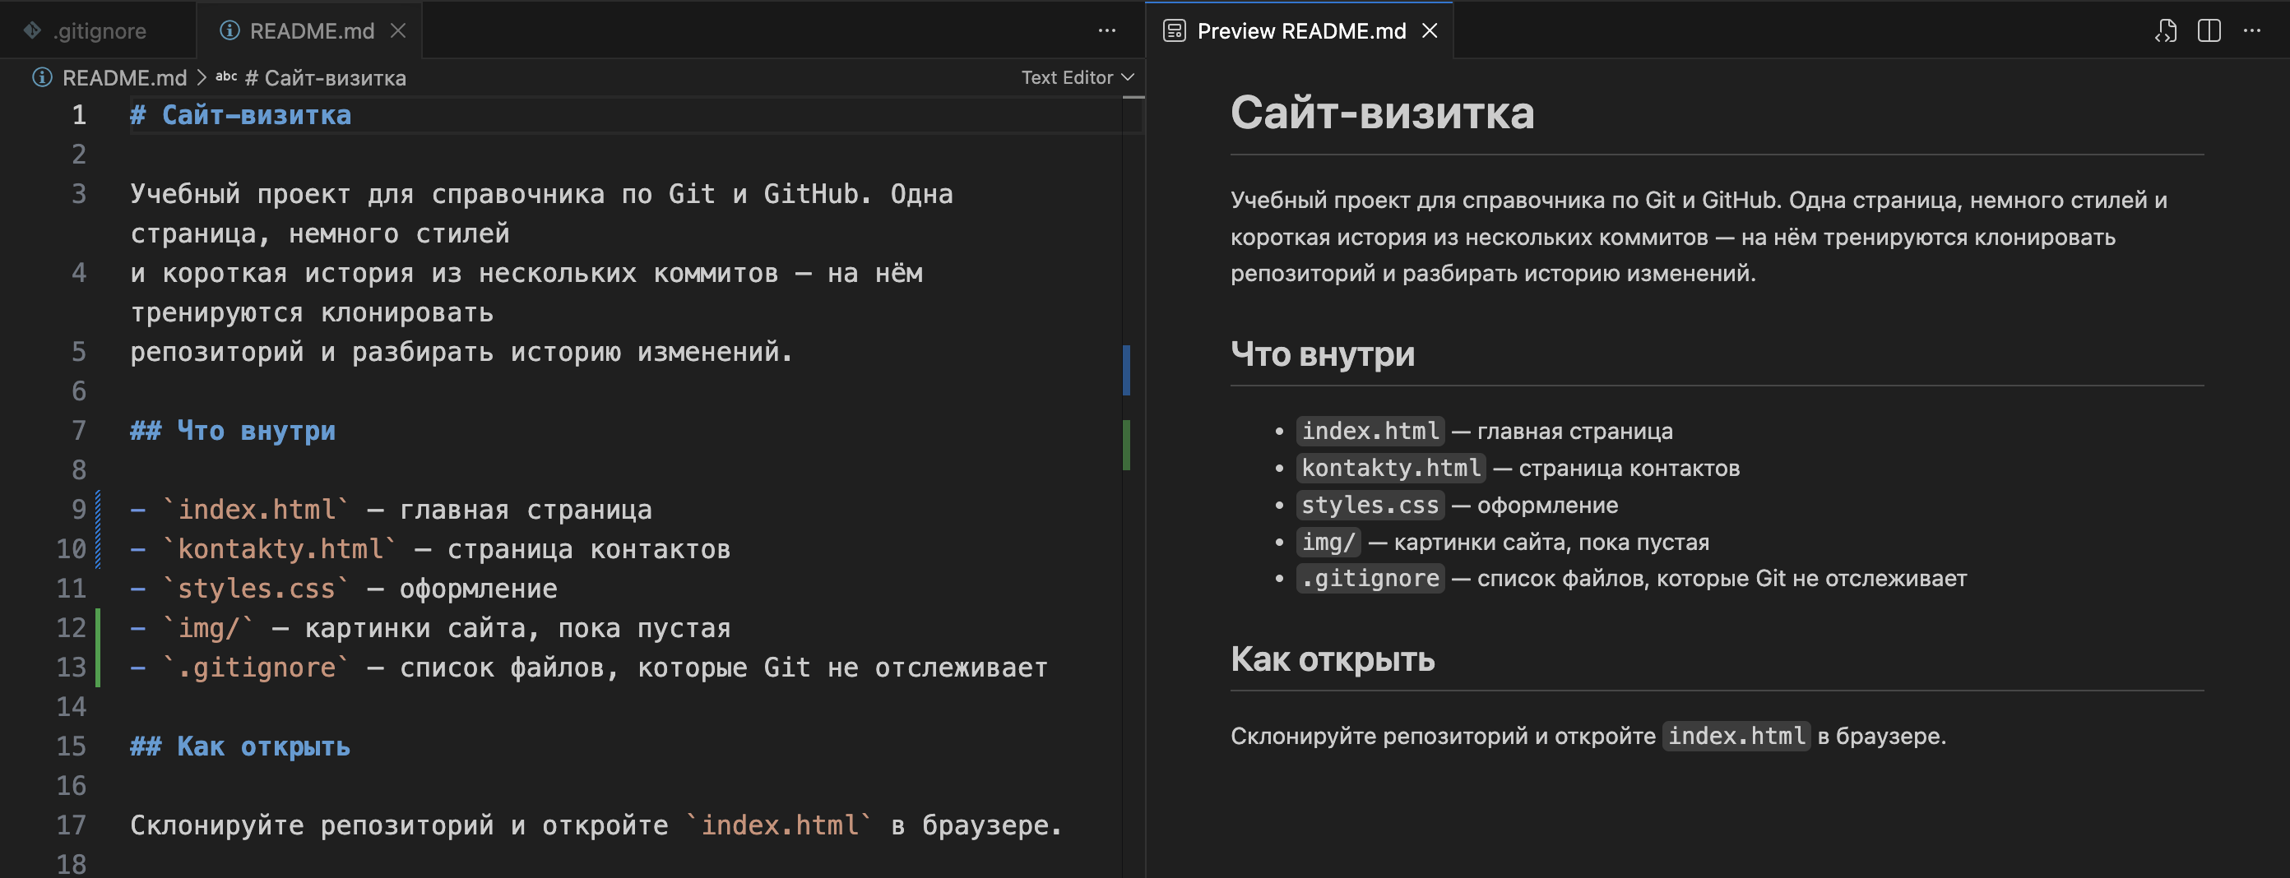Click `.gitignore` in editor line 13
The height and width of the screenshot is (878, 2290).
coord(256,668)
